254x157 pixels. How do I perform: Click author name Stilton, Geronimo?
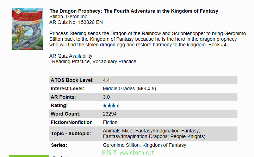[68, 17]
